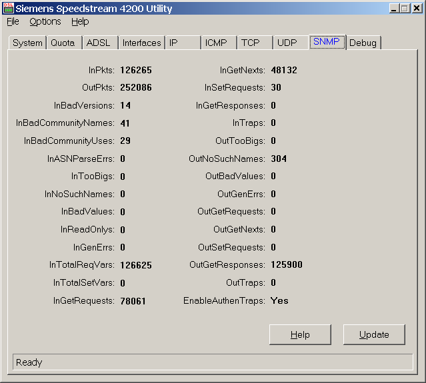Click InBadVersions value 14
The image size is (426, 383).
(x=125, y=105)
